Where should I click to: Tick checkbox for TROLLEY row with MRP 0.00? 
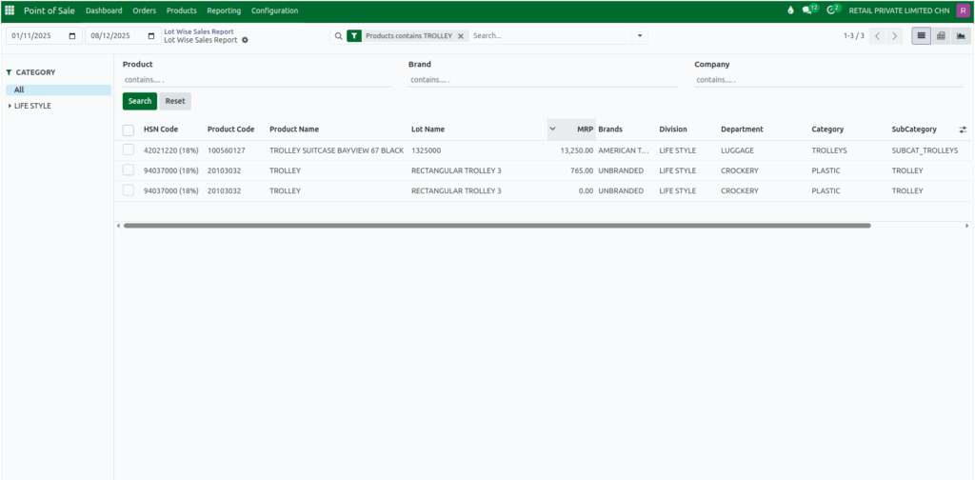129,190
